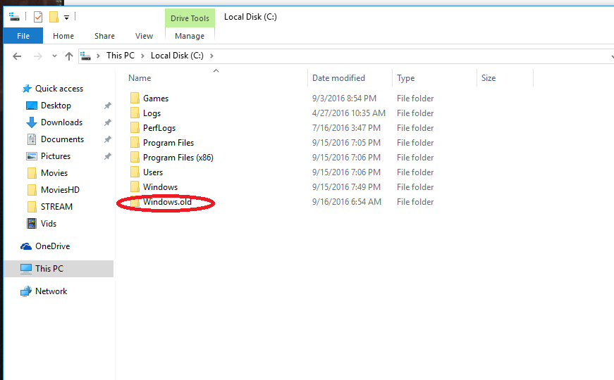Select Quick access in navigation pane
The height and width of the screenshot is (380, 614).
click(59, 89)
